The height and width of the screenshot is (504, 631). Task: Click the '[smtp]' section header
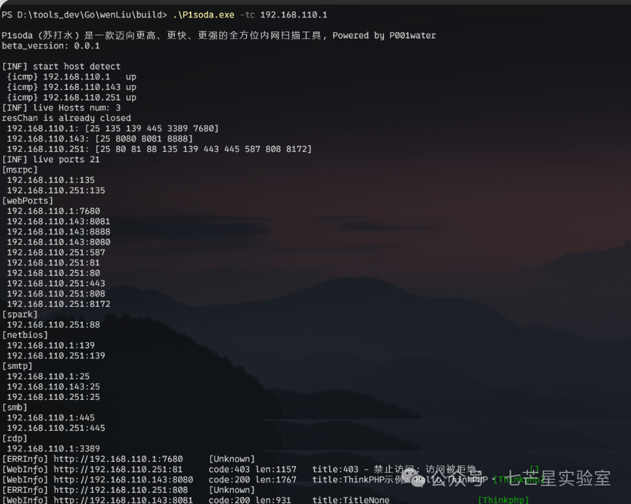click(x=17, y=366)
